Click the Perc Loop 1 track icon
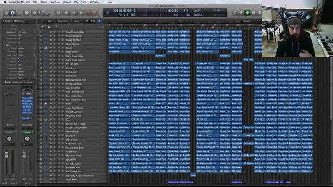Viewport: 333px width, 187px height. (x=46, y=72)
